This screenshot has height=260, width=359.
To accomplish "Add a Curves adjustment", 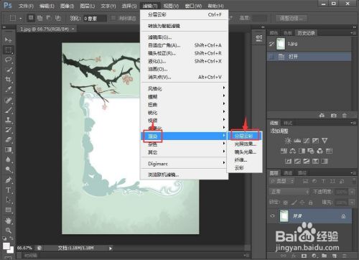I will (x=306, y=141).
